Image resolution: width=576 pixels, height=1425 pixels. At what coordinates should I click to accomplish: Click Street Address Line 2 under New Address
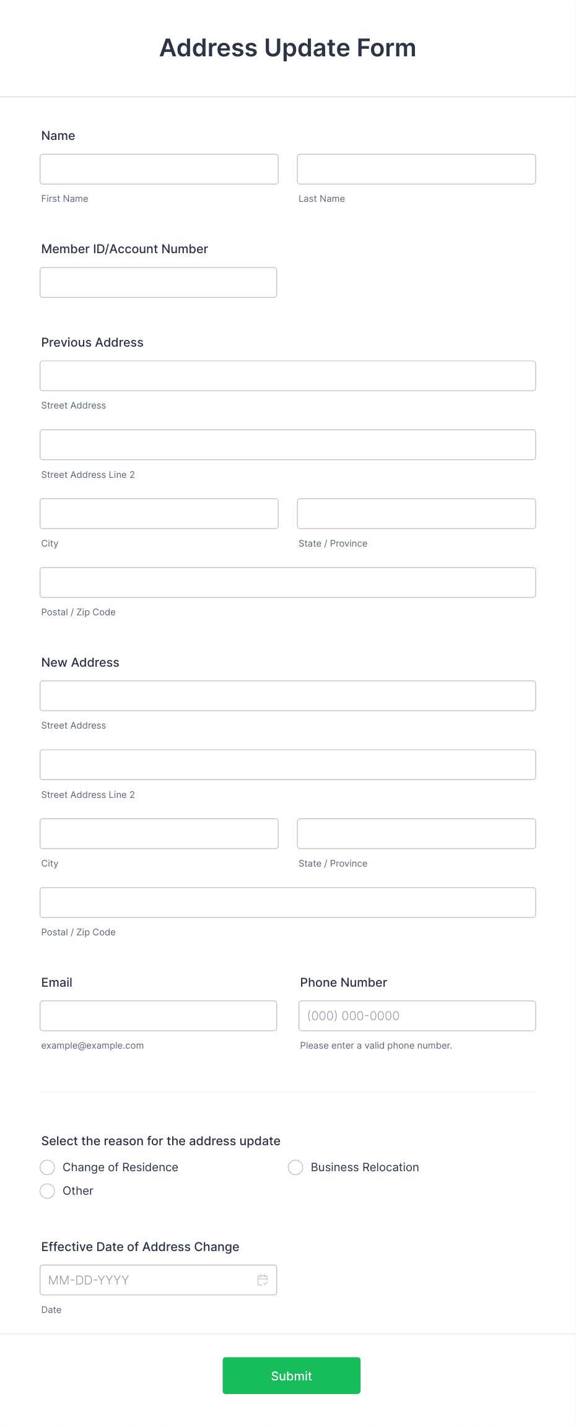pos(287,764)
